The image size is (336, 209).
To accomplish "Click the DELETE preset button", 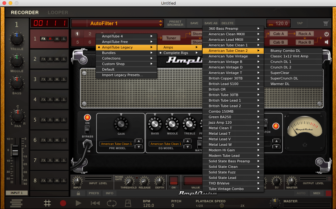I will click(x=227, y=23).
